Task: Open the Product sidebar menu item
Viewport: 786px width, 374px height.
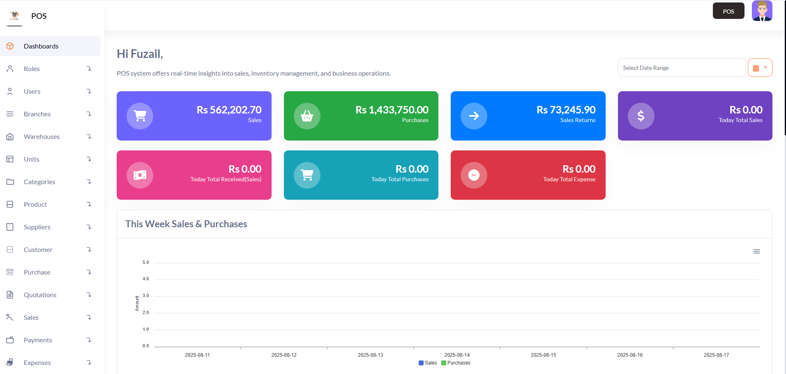Action: coord(35,205)
